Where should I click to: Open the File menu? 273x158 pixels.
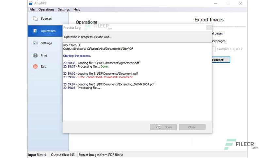click(32, 9)
